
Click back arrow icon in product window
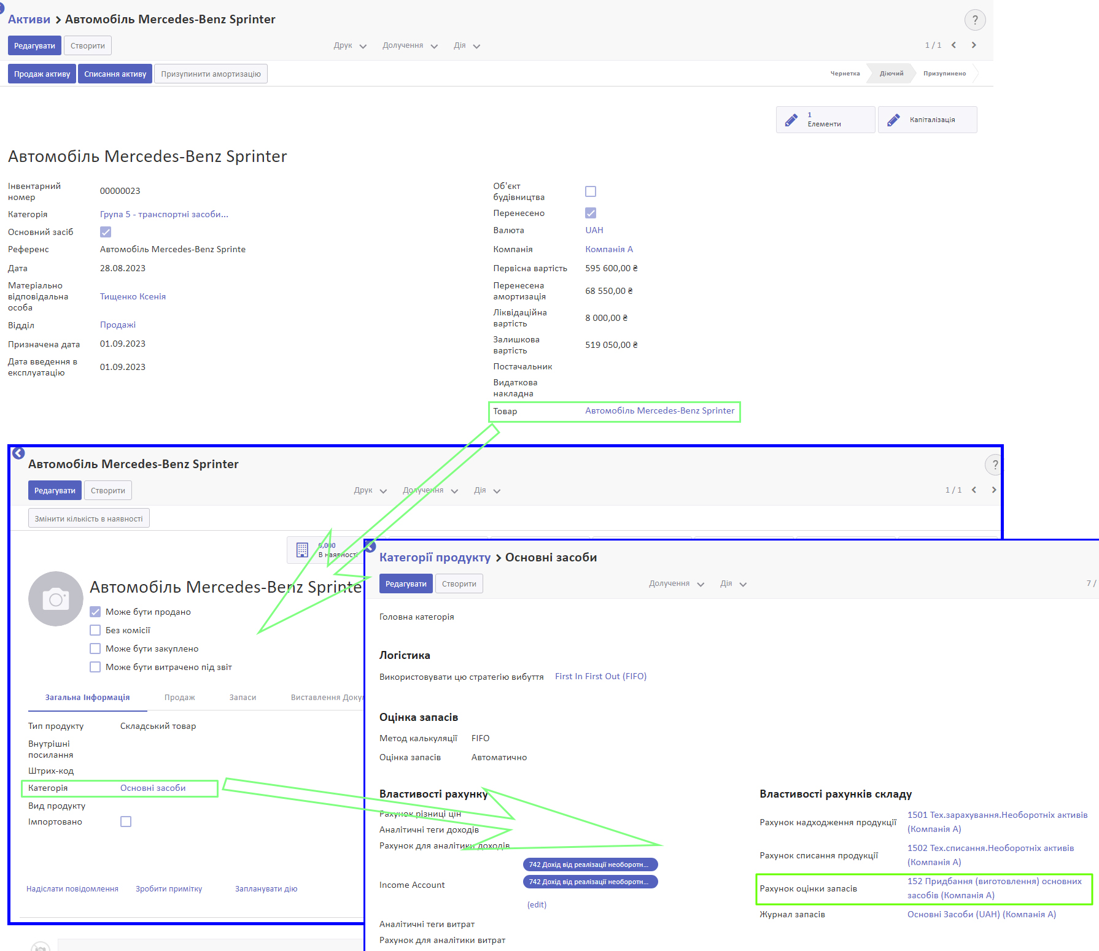pyautogui.click(x=18, y=453)
